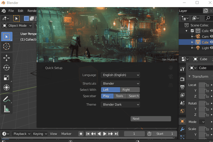Open the Language dropdown
Screen dimensions: 213x142
[120, 75]
